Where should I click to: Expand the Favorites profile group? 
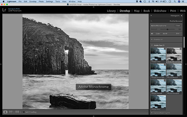[152, 39]
